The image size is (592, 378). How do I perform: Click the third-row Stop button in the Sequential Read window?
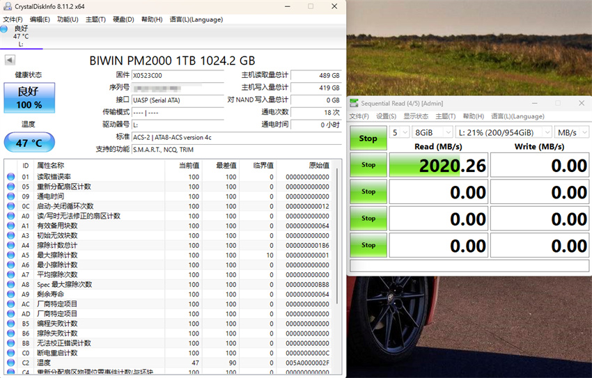[368, 219]
